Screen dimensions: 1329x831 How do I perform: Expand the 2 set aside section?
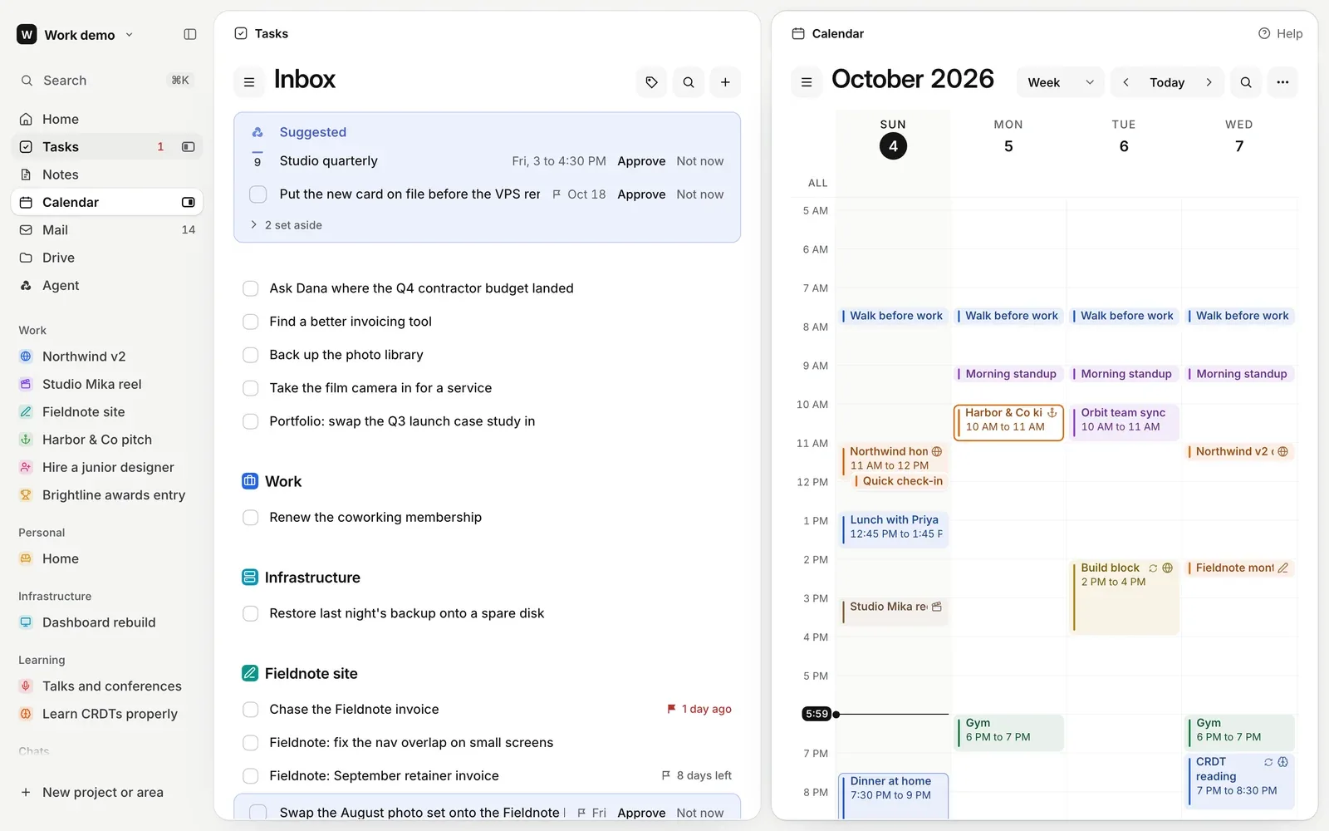coord(286,225)
